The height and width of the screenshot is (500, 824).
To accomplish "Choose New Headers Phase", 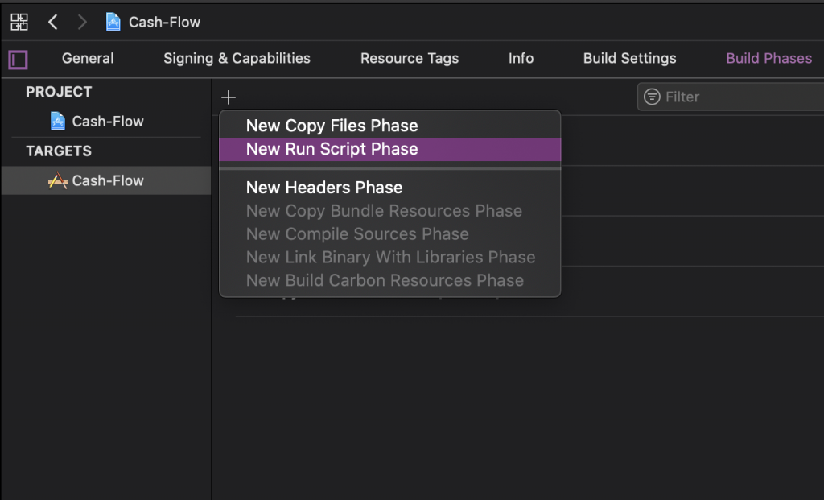I will pyautogui.click(x=323, y=188).
